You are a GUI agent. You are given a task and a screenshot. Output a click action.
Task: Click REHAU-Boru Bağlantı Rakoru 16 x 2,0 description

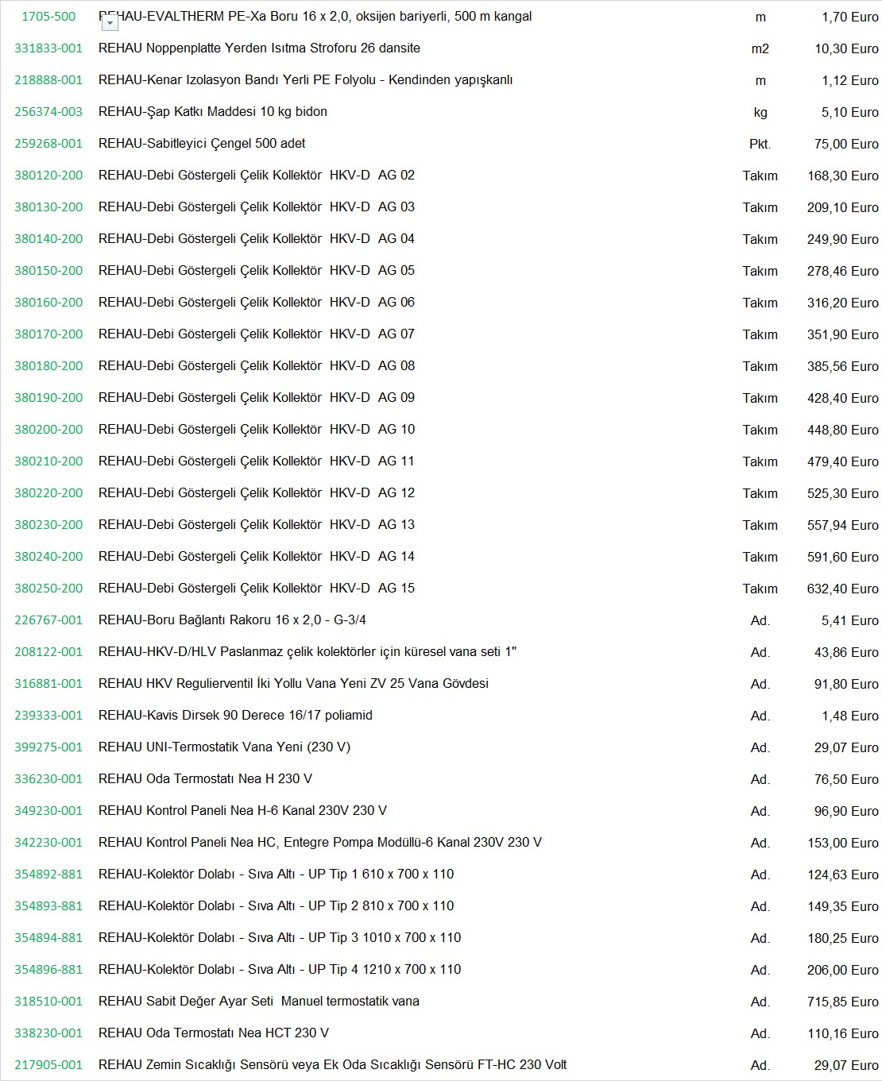[x=232, y=620]
